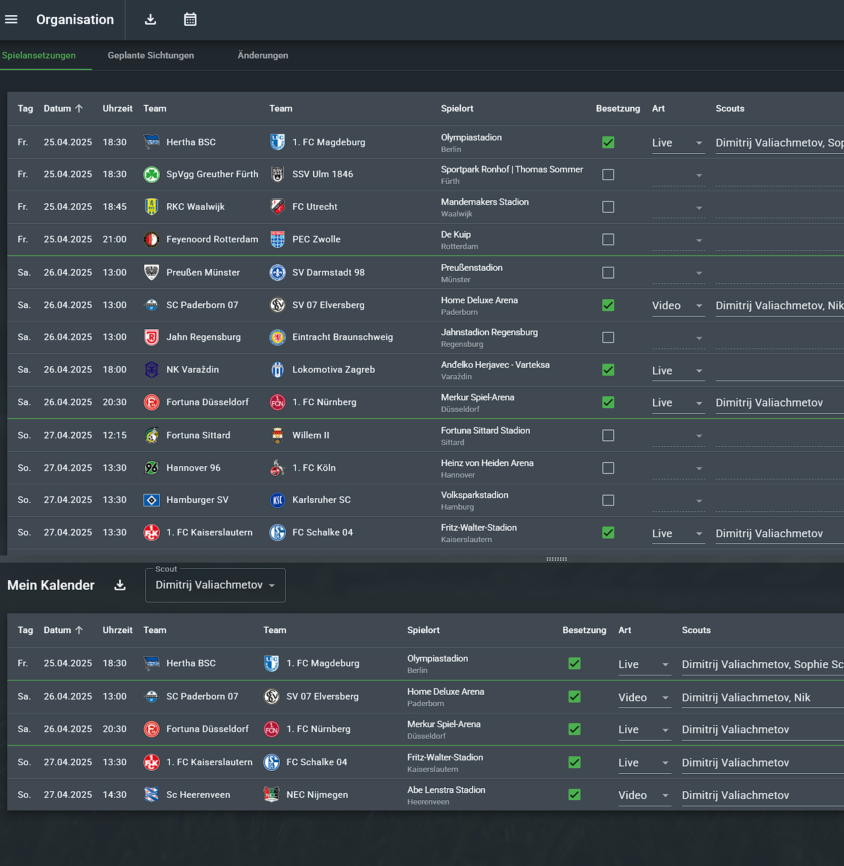Open empty Art dropdown for SSV Ulm match
The image size is (844, 866).
tap(678, 175)
